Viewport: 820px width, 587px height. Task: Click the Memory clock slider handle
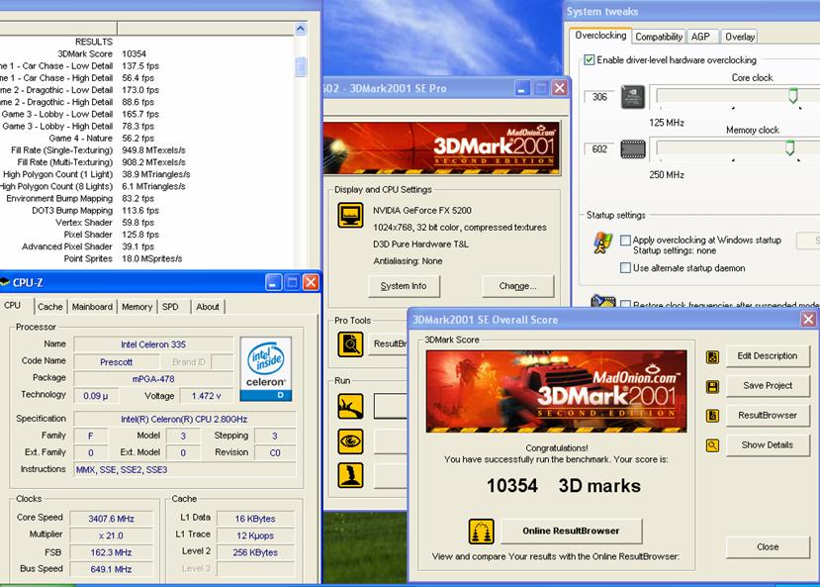789,148
